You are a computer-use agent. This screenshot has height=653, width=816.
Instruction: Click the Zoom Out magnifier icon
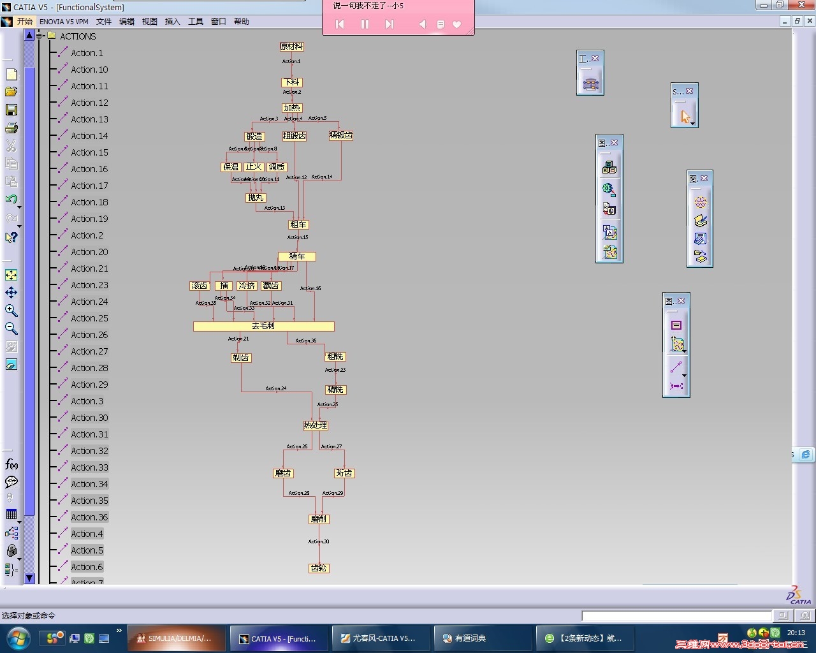click(x=11, y=328)
